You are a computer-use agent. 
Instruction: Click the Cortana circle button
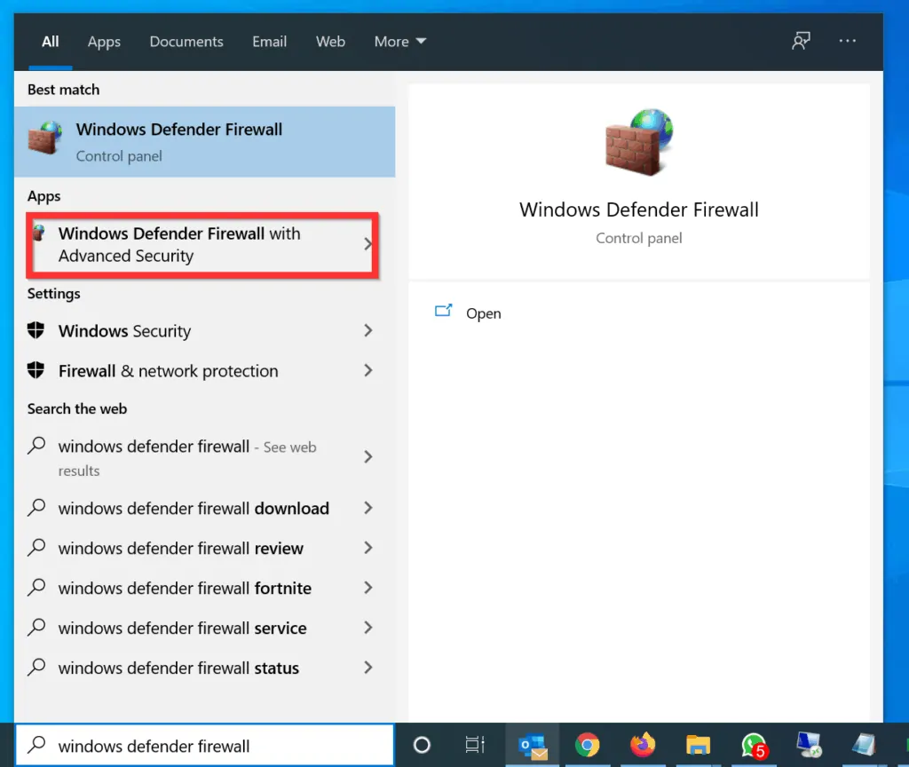[x=422, y=745]
